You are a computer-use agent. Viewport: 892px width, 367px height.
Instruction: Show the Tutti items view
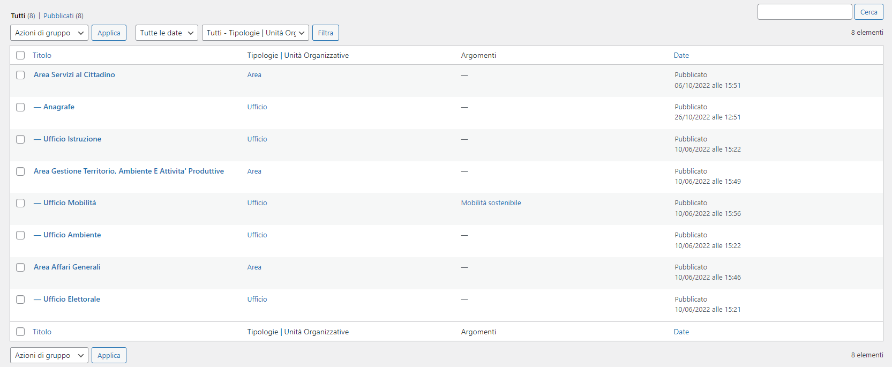click(x=18, y=16)
